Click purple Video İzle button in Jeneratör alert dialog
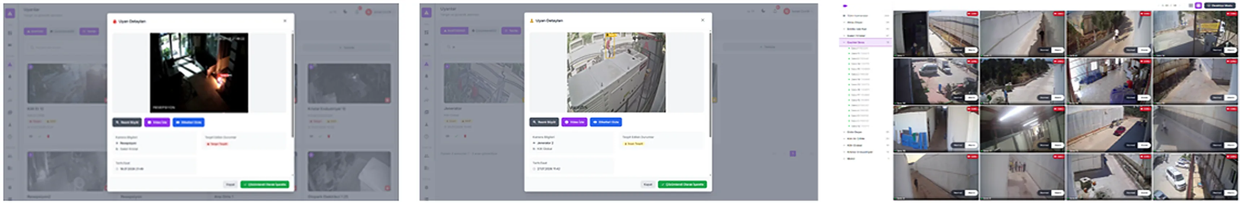Image resolution: width=1240 pixels, height=203 pixels. point(574,122)
